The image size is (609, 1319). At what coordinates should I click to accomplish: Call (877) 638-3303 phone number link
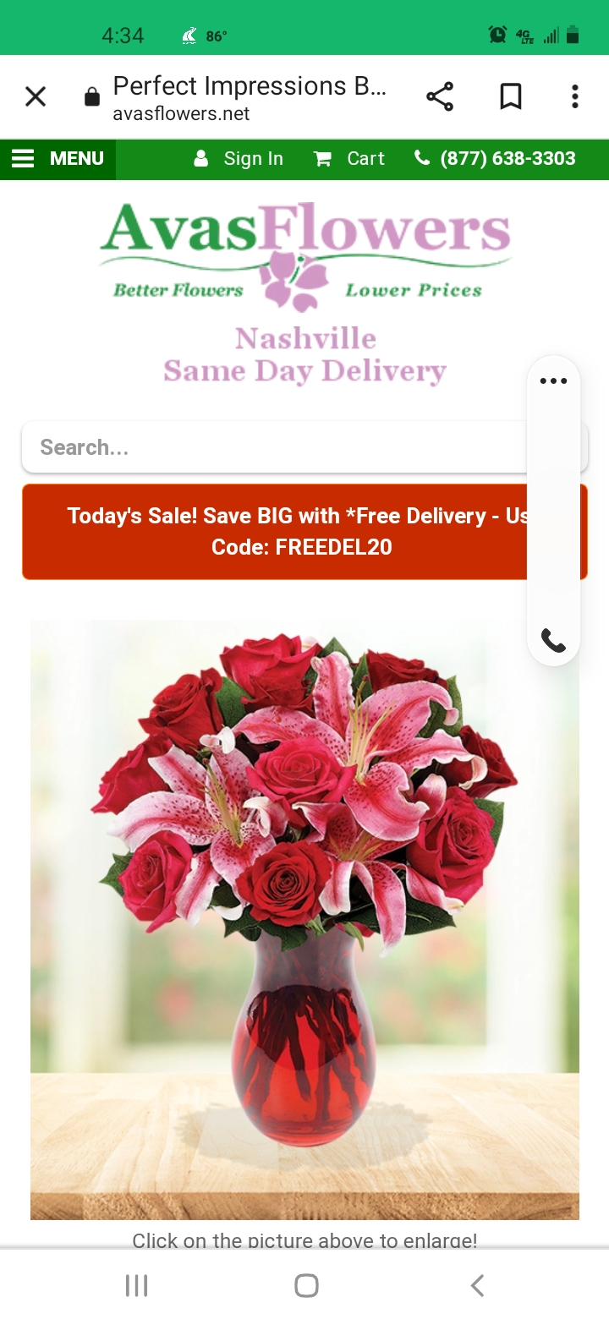(x=507, y=159)
